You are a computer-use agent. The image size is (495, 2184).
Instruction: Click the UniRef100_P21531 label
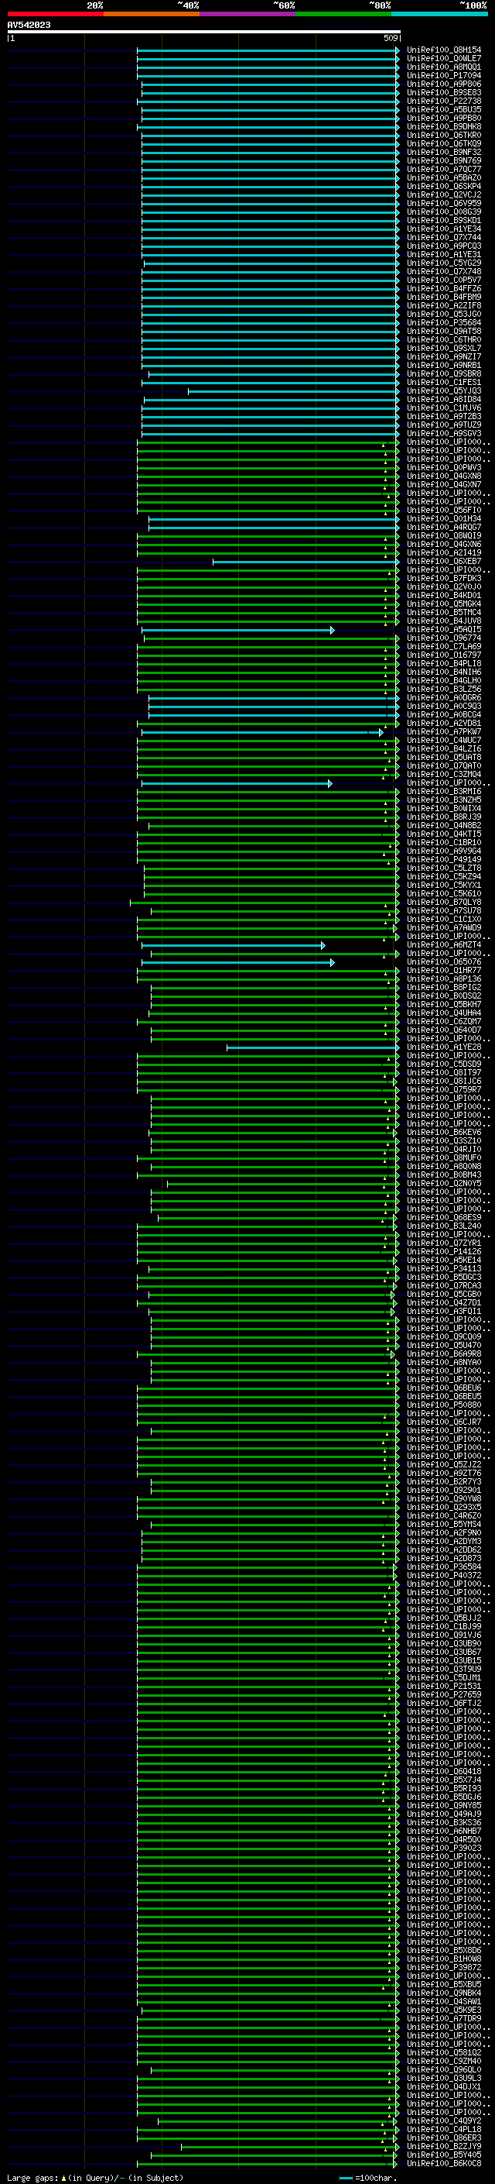coord(443,1687)
